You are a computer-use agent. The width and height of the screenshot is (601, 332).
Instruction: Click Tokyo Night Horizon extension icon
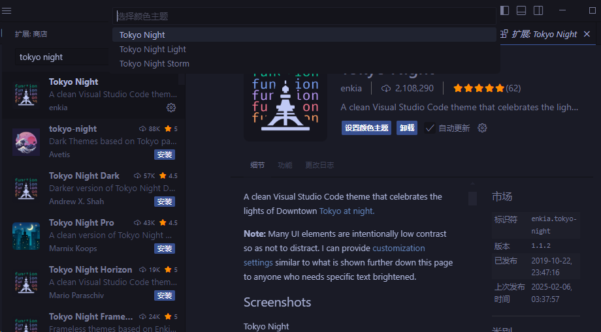click(x=26, y=283)
